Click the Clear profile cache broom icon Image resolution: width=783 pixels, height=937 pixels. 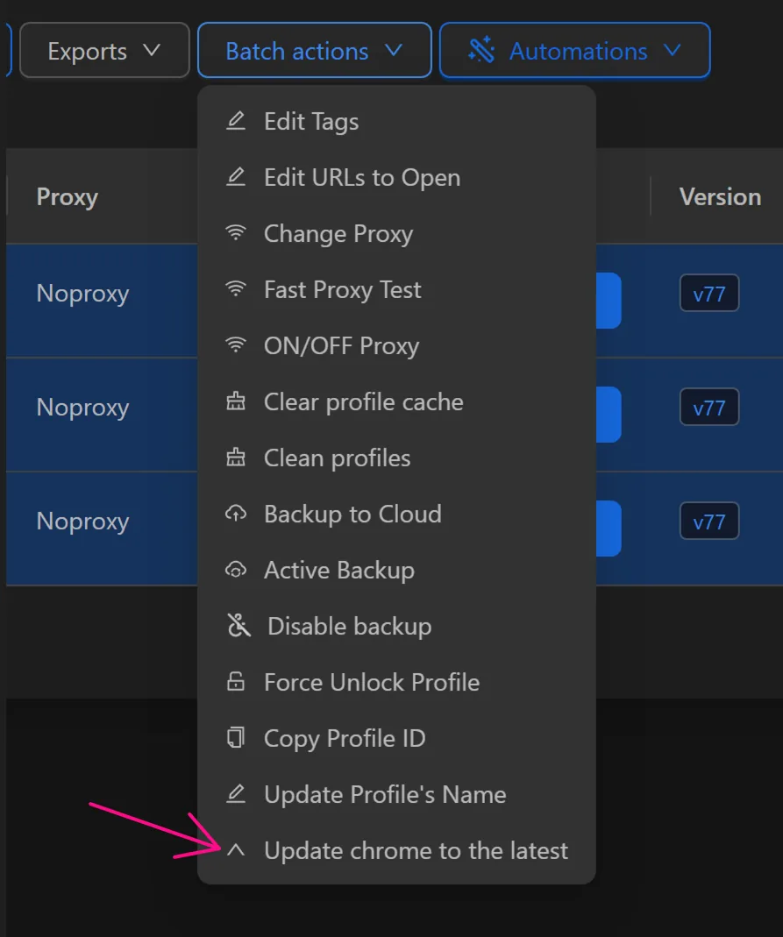235,401
